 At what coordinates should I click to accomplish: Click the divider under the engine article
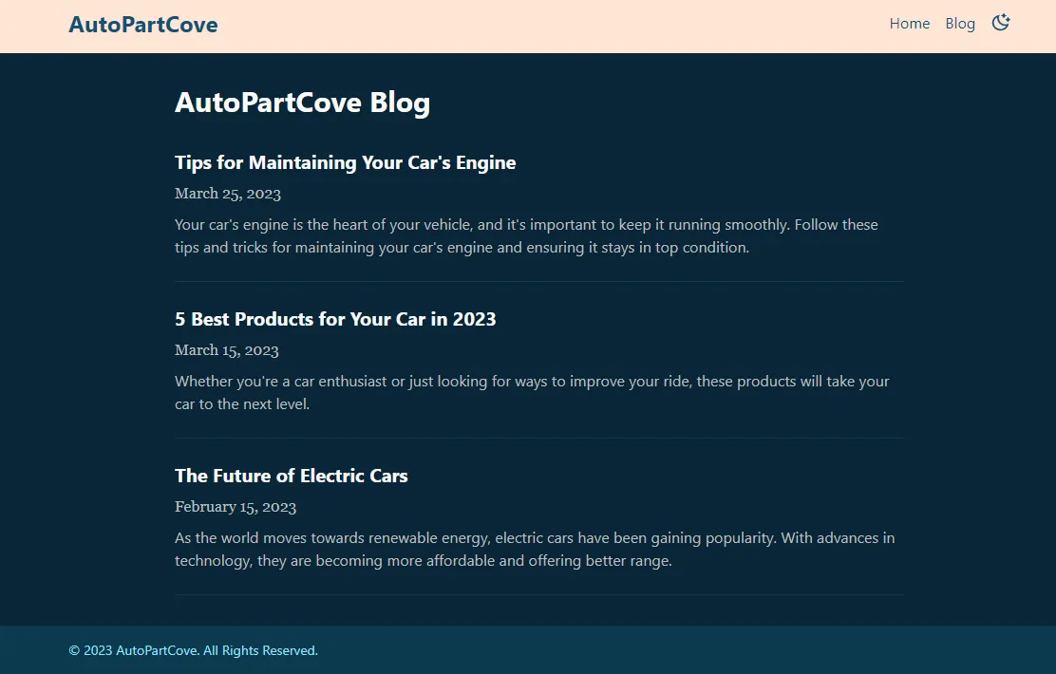pos(538,281)
